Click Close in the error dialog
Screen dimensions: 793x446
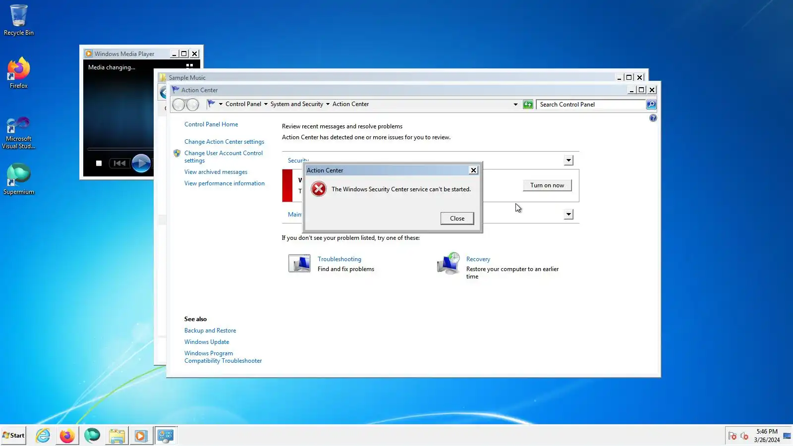[x=457, y=219]
